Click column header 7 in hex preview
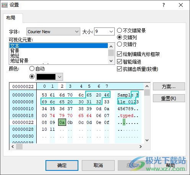The image size is (190, 175). pos(107,86)
